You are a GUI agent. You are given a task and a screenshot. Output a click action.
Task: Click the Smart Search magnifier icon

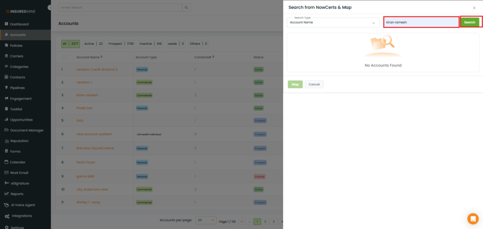coord(187,8)
